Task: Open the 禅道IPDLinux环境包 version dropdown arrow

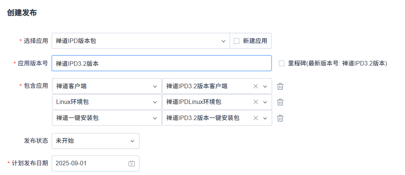Action: [265, 102]
